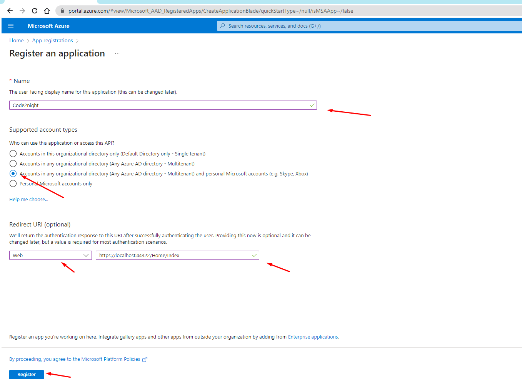Select Multitenant and personal Microsoft accounts option
The height and width of the screenshot is (385, 522).
[x=13, y=173]
